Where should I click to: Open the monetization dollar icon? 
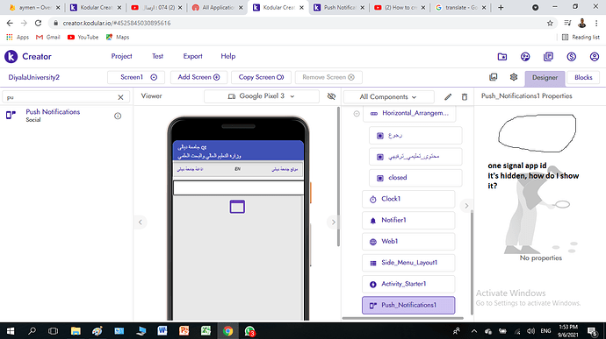click(x=571, y=57)
